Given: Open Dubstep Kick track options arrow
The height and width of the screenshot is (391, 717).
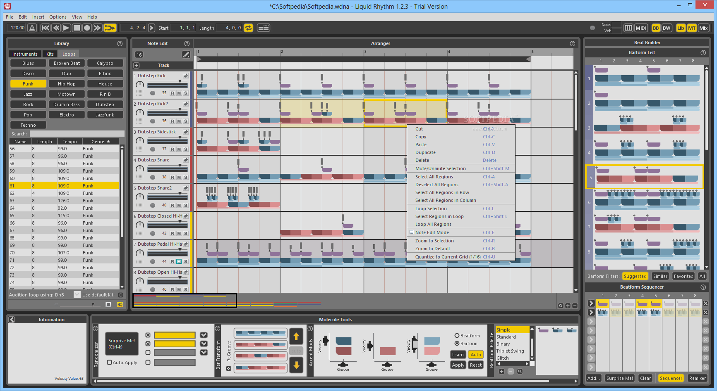Looking at the screenshot, I should click(x=186, y=76).
